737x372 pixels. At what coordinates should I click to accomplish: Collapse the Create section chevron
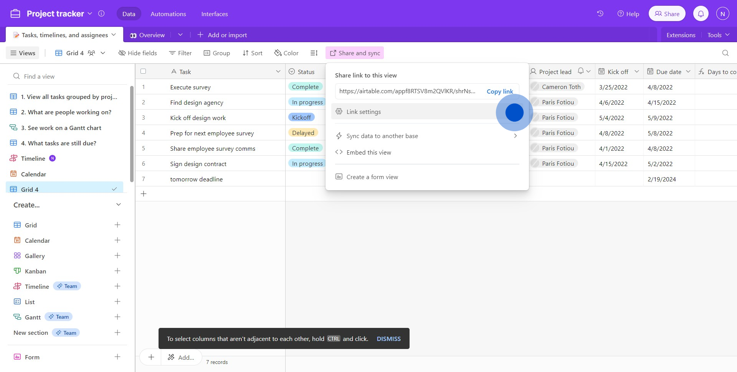point(118,205)
